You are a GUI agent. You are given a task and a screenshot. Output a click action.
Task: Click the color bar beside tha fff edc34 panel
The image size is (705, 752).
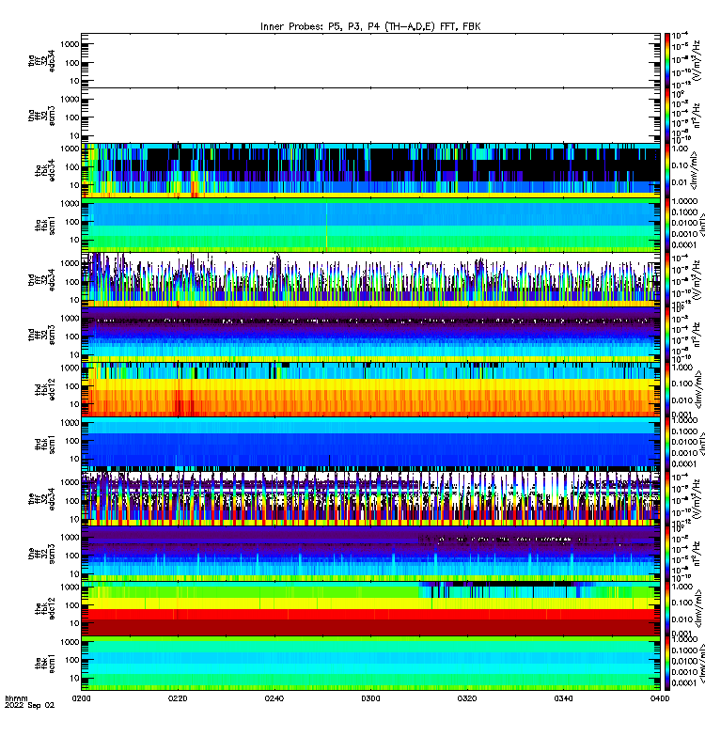(x=667, y=60)
